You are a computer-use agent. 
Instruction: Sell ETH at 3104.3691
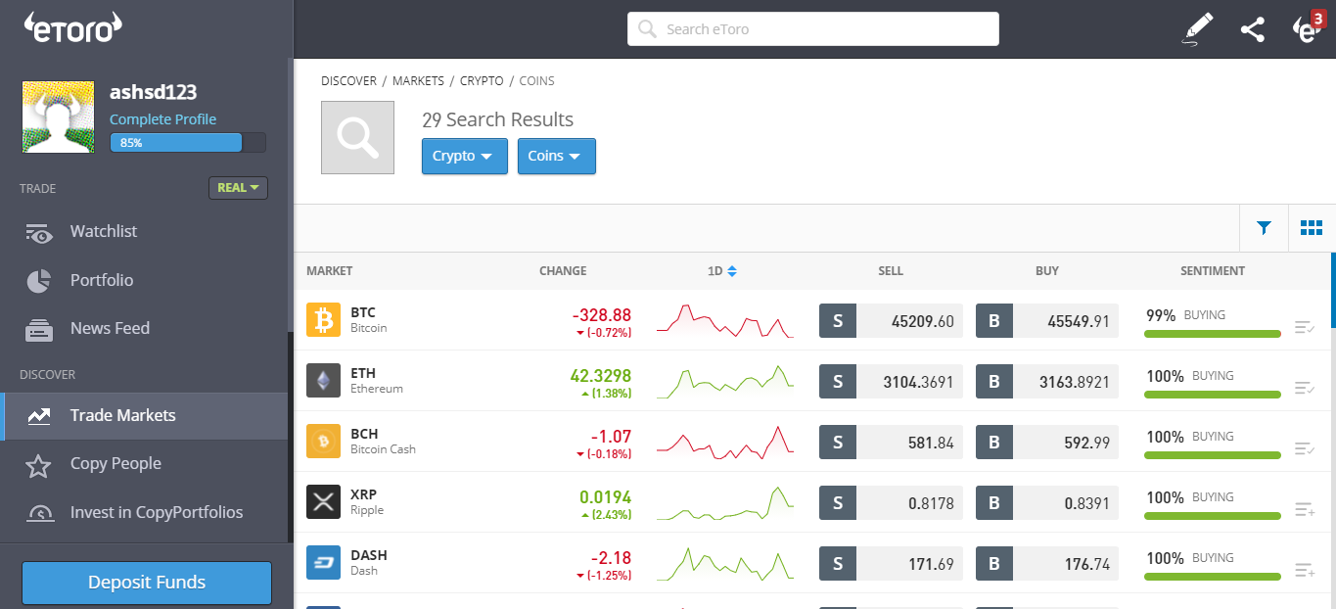tap(891, 381)
